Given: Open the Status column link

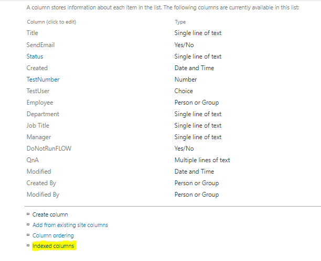Looking at the screenshot, I should click(35, 56).
